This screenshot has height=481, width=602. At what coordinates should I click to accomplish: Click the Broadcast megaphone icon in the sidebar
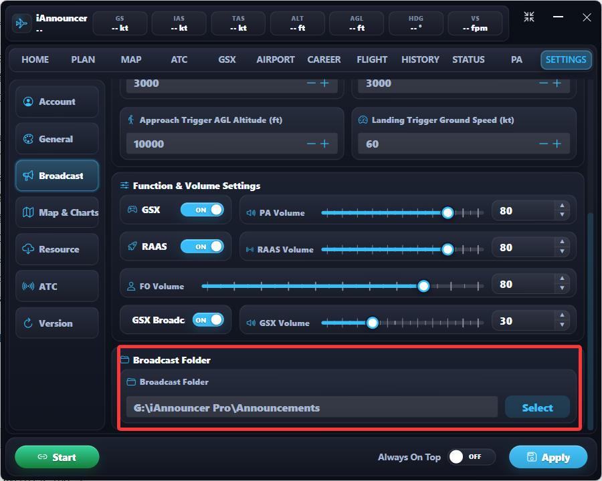pyautogui.click(x=28, y=176)
